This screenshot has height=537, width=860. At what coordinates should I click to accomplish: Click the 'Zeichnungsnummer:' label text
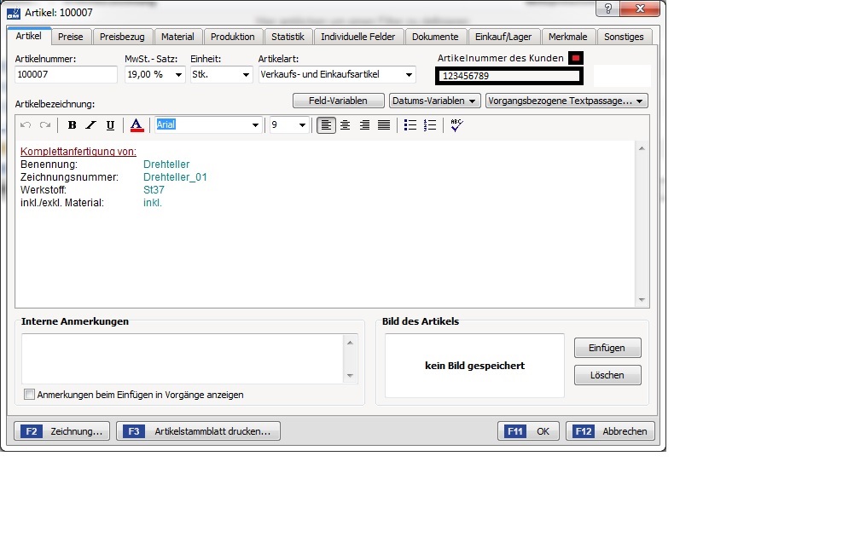coord(69,177)
